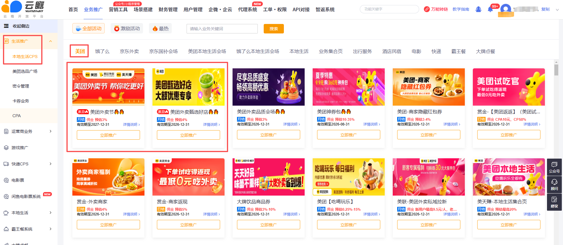Click the orange 搜索 button
The image size is (563, 245).
pos(274,29)
